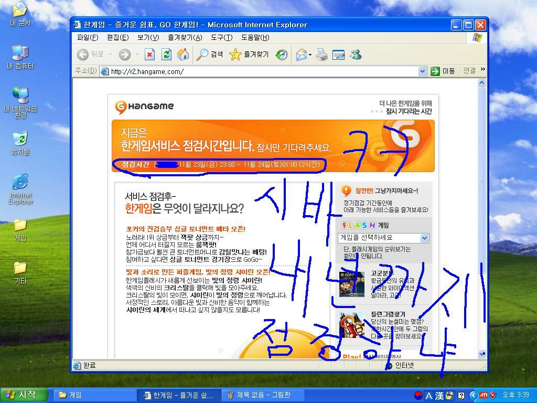Open 내 문서 desktop icon
The width and height of the screenshot is (537, 403).
pyautogui.click(x=20, y=14)
